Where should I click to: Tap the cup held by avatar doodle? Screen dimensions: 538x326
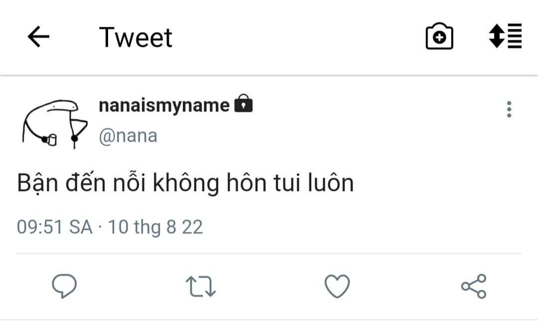(x=52, y=140)
